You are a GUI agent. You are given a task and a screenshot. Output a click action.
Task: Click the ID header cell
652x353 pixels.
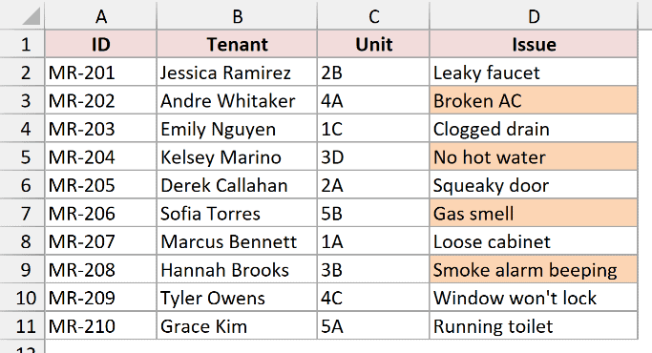tap(100, 44)
